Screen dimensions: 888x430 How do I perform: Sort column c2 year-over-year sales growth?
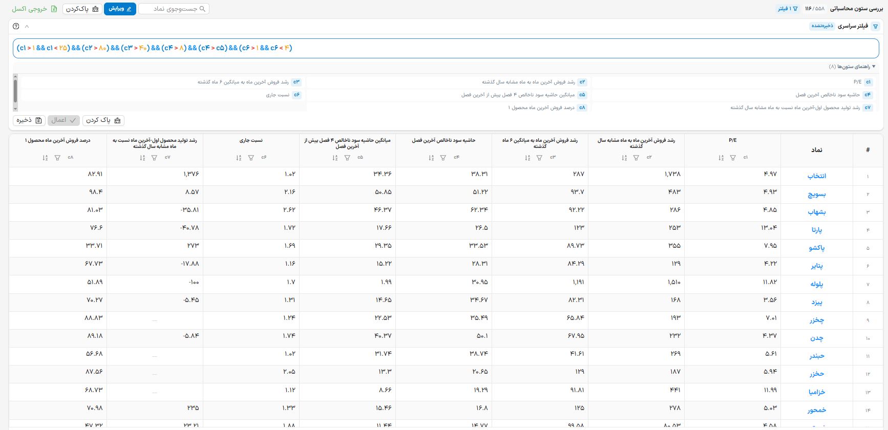624,158
